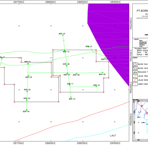Screen dimensions: 148x145
Task: Click the BLOCK DUA legend label
Action: click(x=143, y=64)
